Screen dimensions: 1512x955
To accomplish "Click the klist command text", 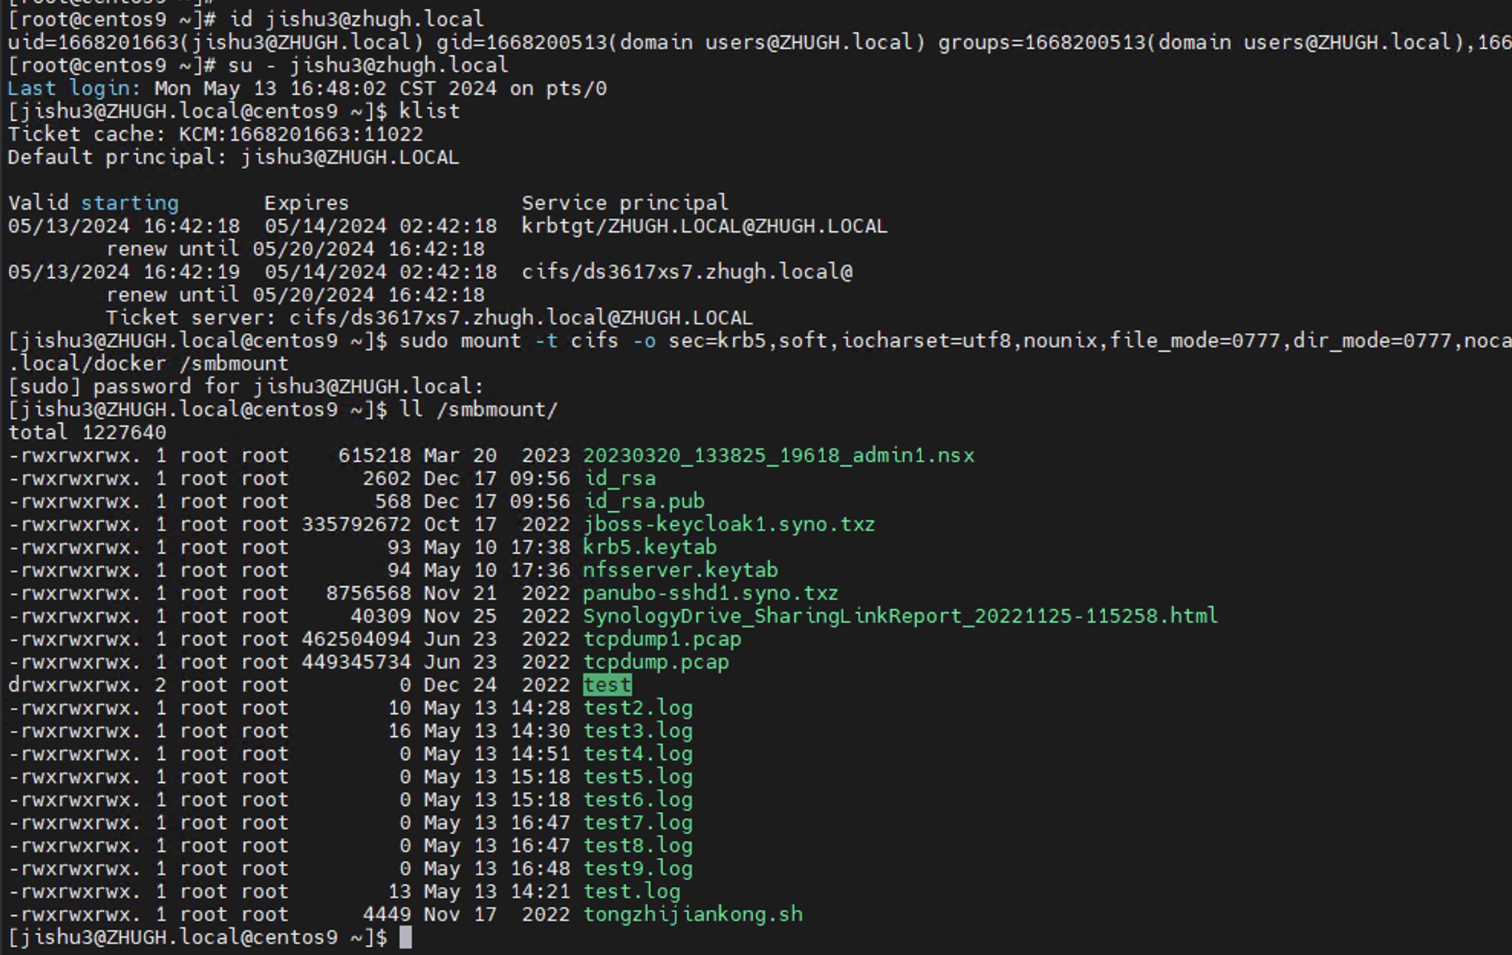I will [430, 111].
